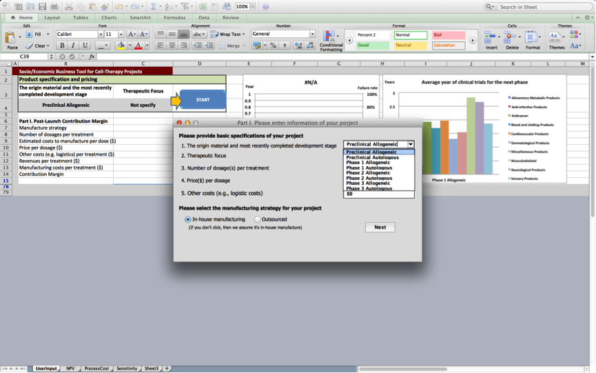
Task: Click the Insert cells icon
Action: tap(491, 38)
